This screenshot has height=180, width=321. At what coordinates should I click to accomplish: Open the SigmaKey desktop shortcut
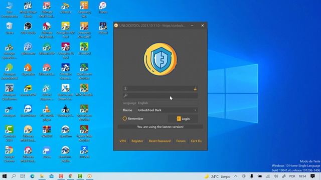(28, 69)
